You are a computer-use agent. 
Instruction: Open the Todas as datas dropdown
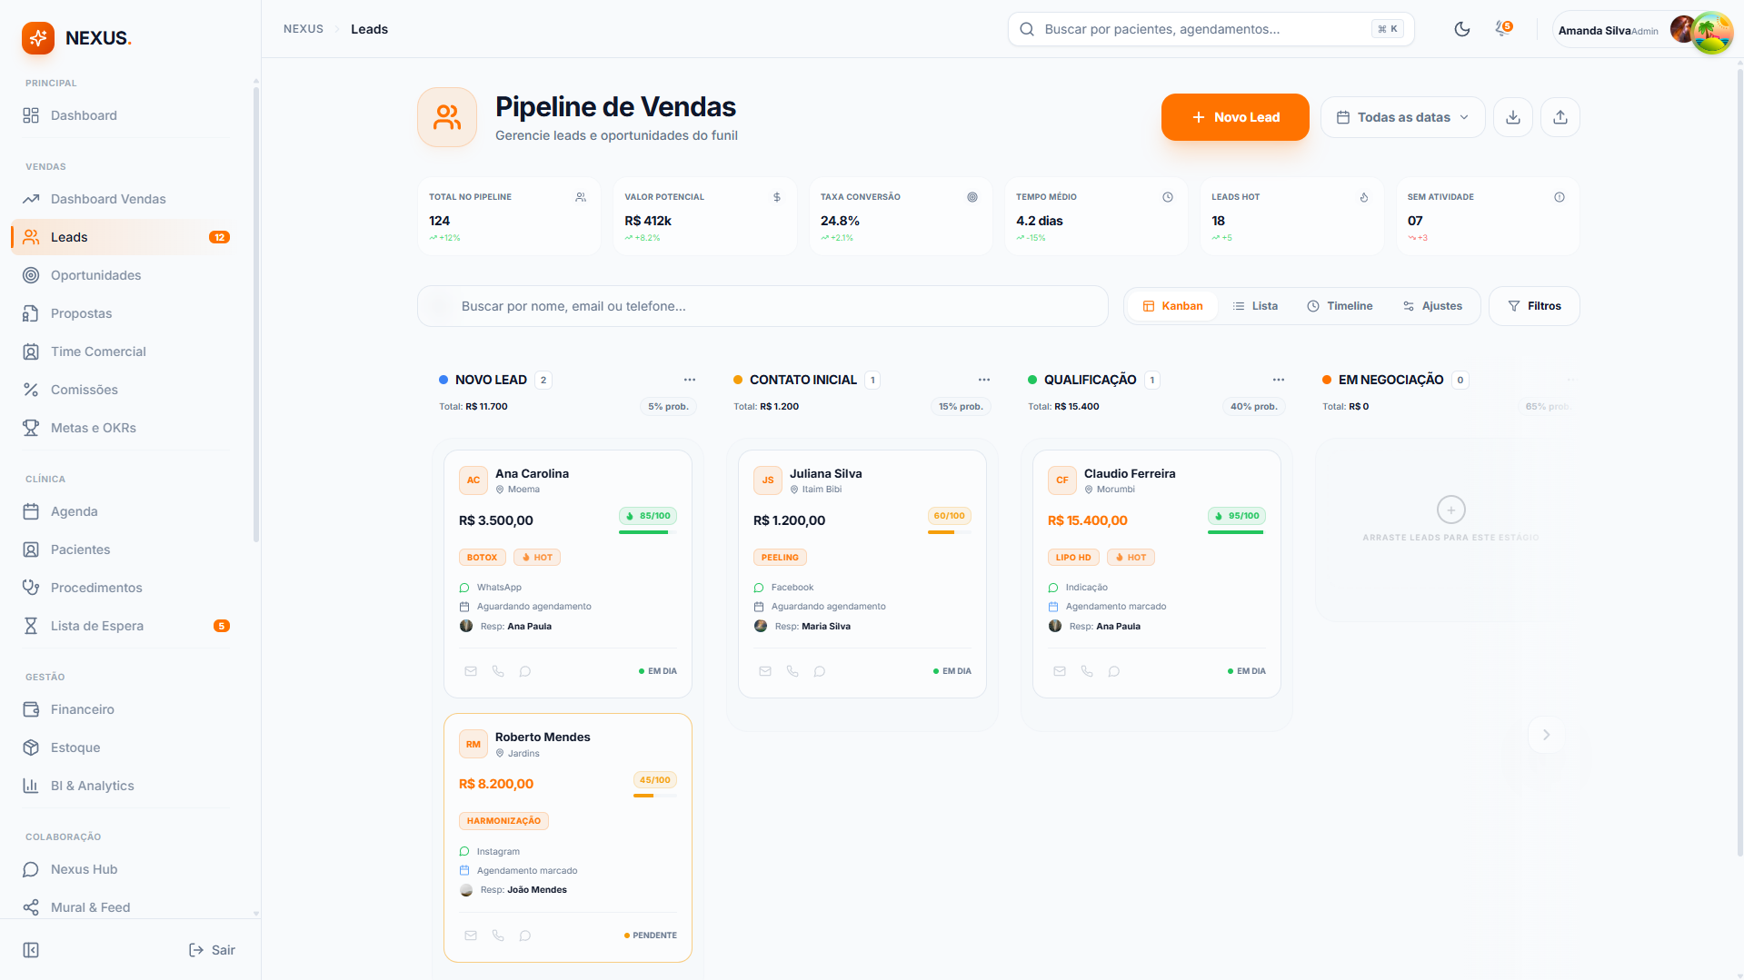[x=1402, y=117]
